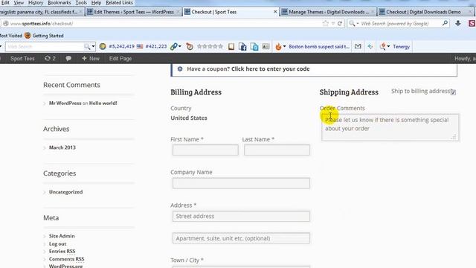Click the Facebook share icon in toolbar

point(242,46)
